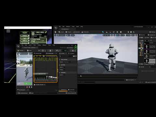Open Lit view mode dropdown in main viewport
Viewport: 156px width, 117px height.
[x=68, y=35]
